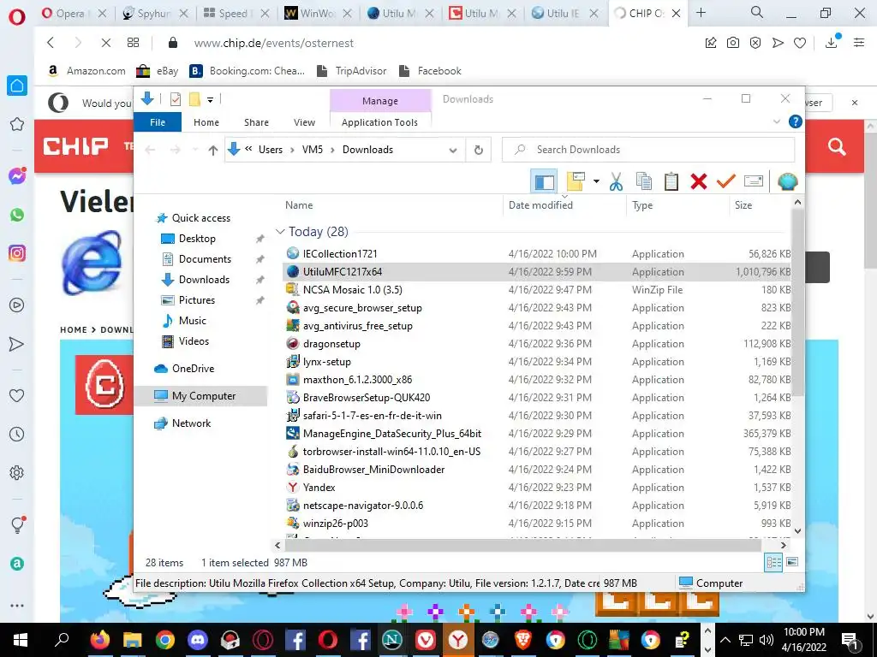877x657 pixels.
Task: Click the Opera address bar URL
Action: pyautogui.click(x=273, y=43)
